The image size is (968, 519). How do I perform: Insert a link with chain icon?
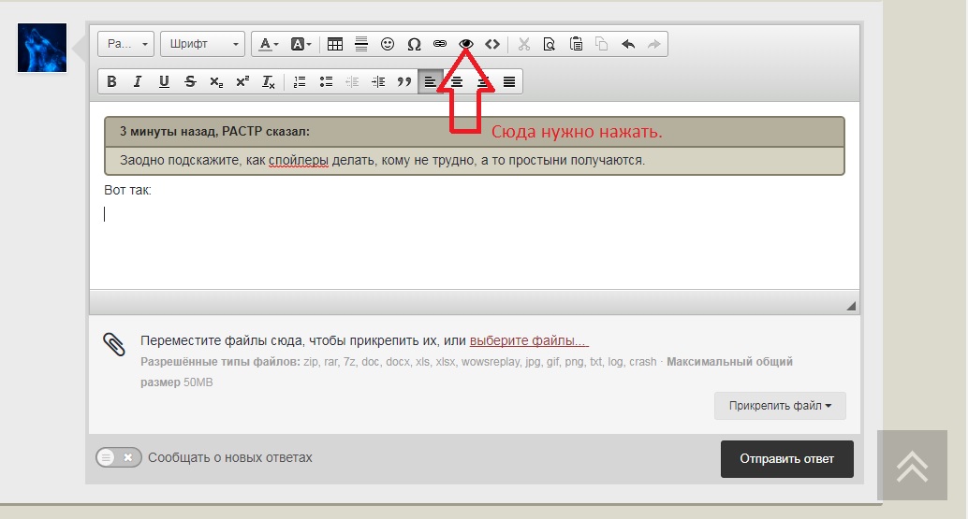click(440, 44)
